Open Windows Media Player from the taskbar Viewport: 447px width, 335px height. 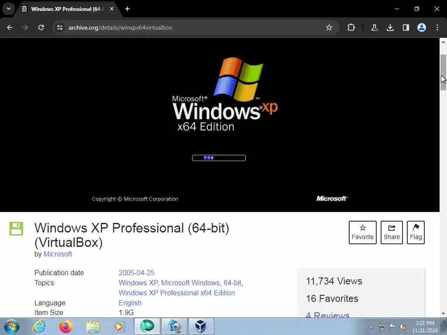pos(120,326)
